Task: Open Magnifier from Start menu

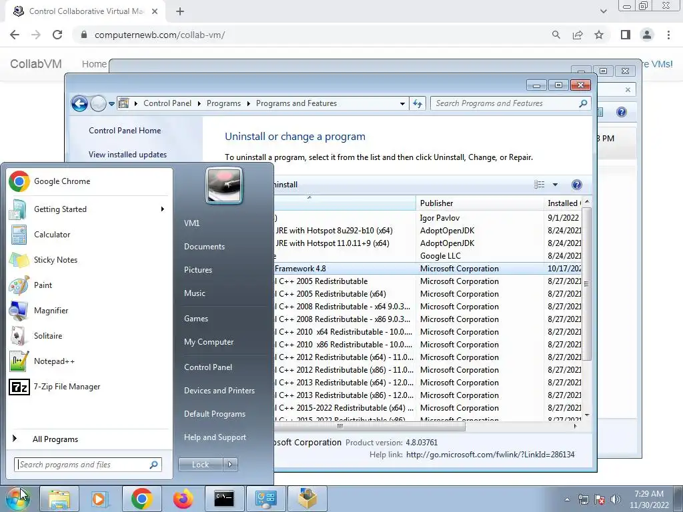Action: pos(89,311)
